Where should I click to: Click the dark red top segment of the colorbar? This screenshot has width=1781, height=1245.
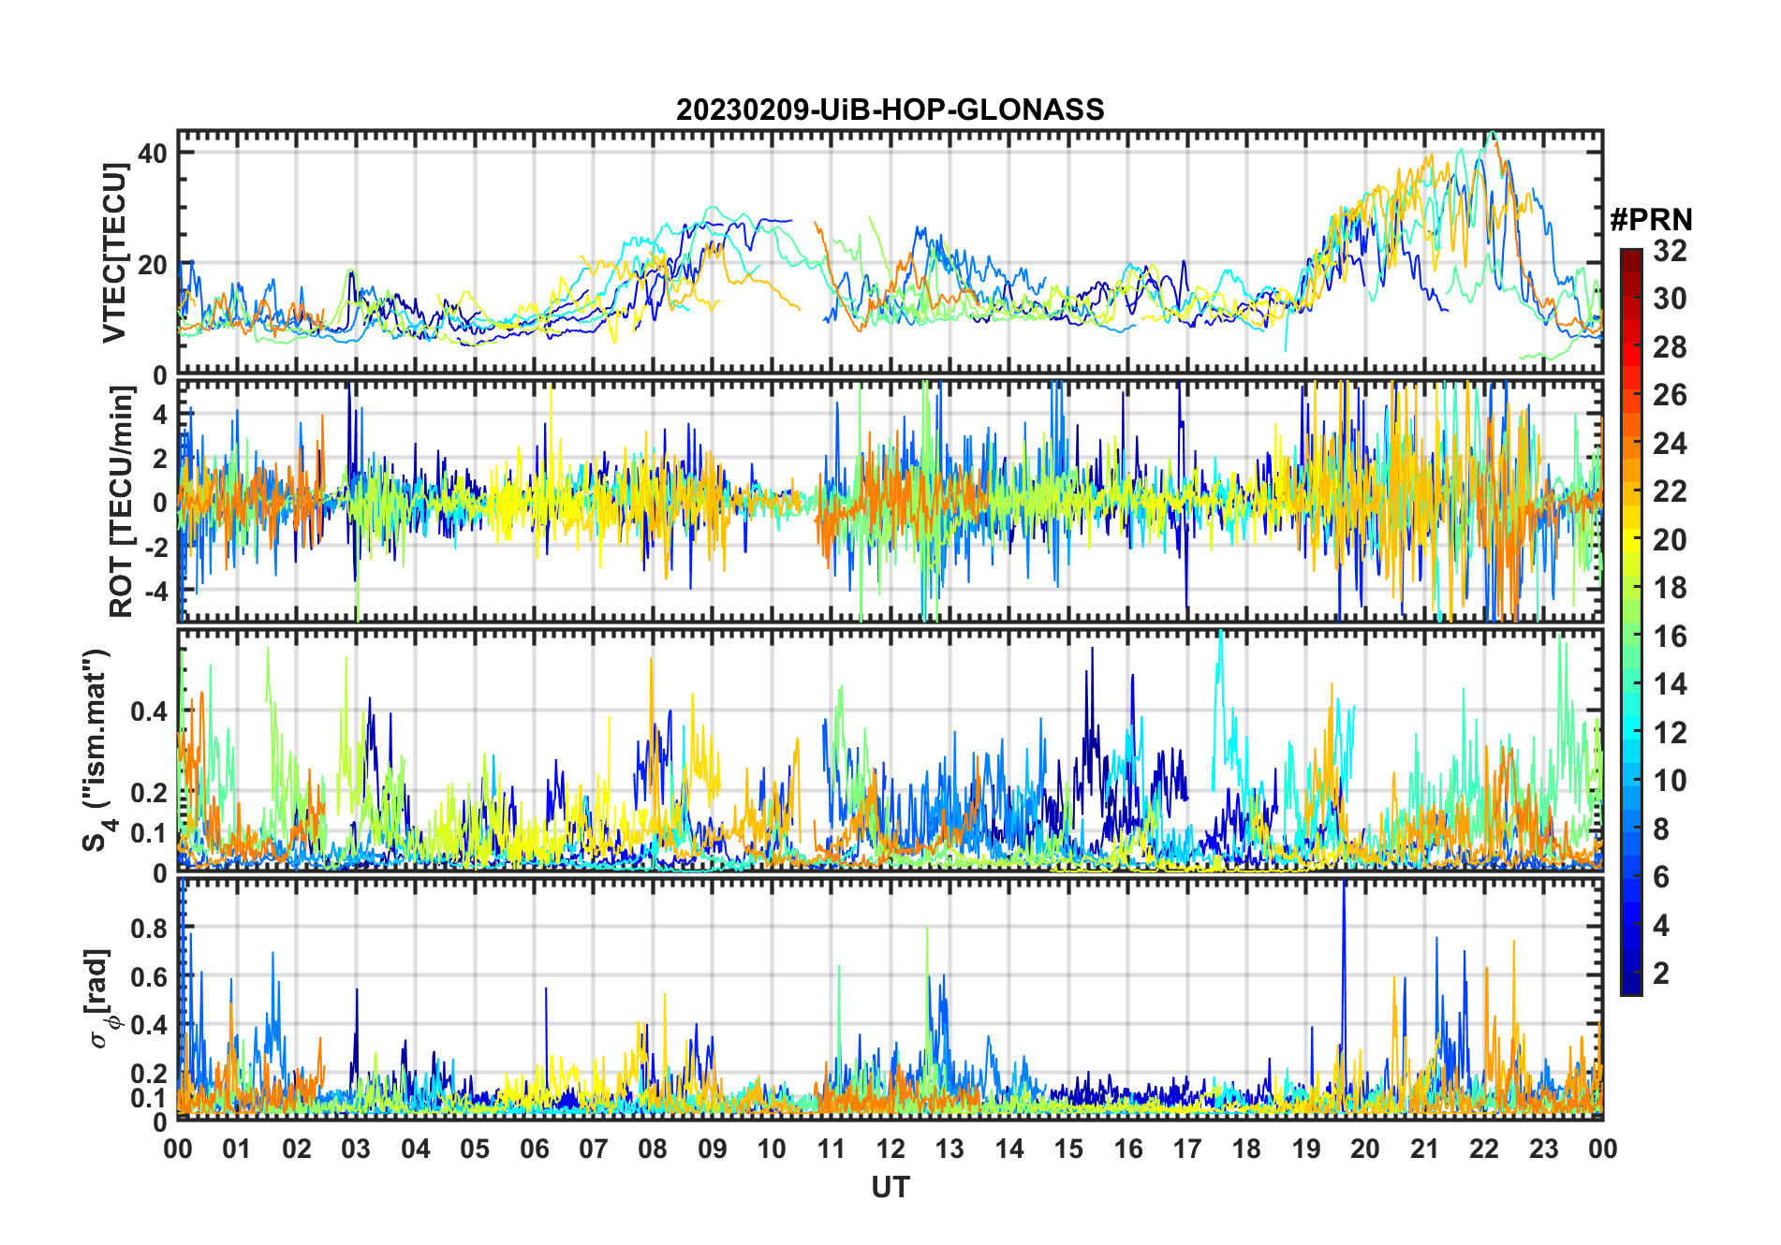[x=1631, y=261]
